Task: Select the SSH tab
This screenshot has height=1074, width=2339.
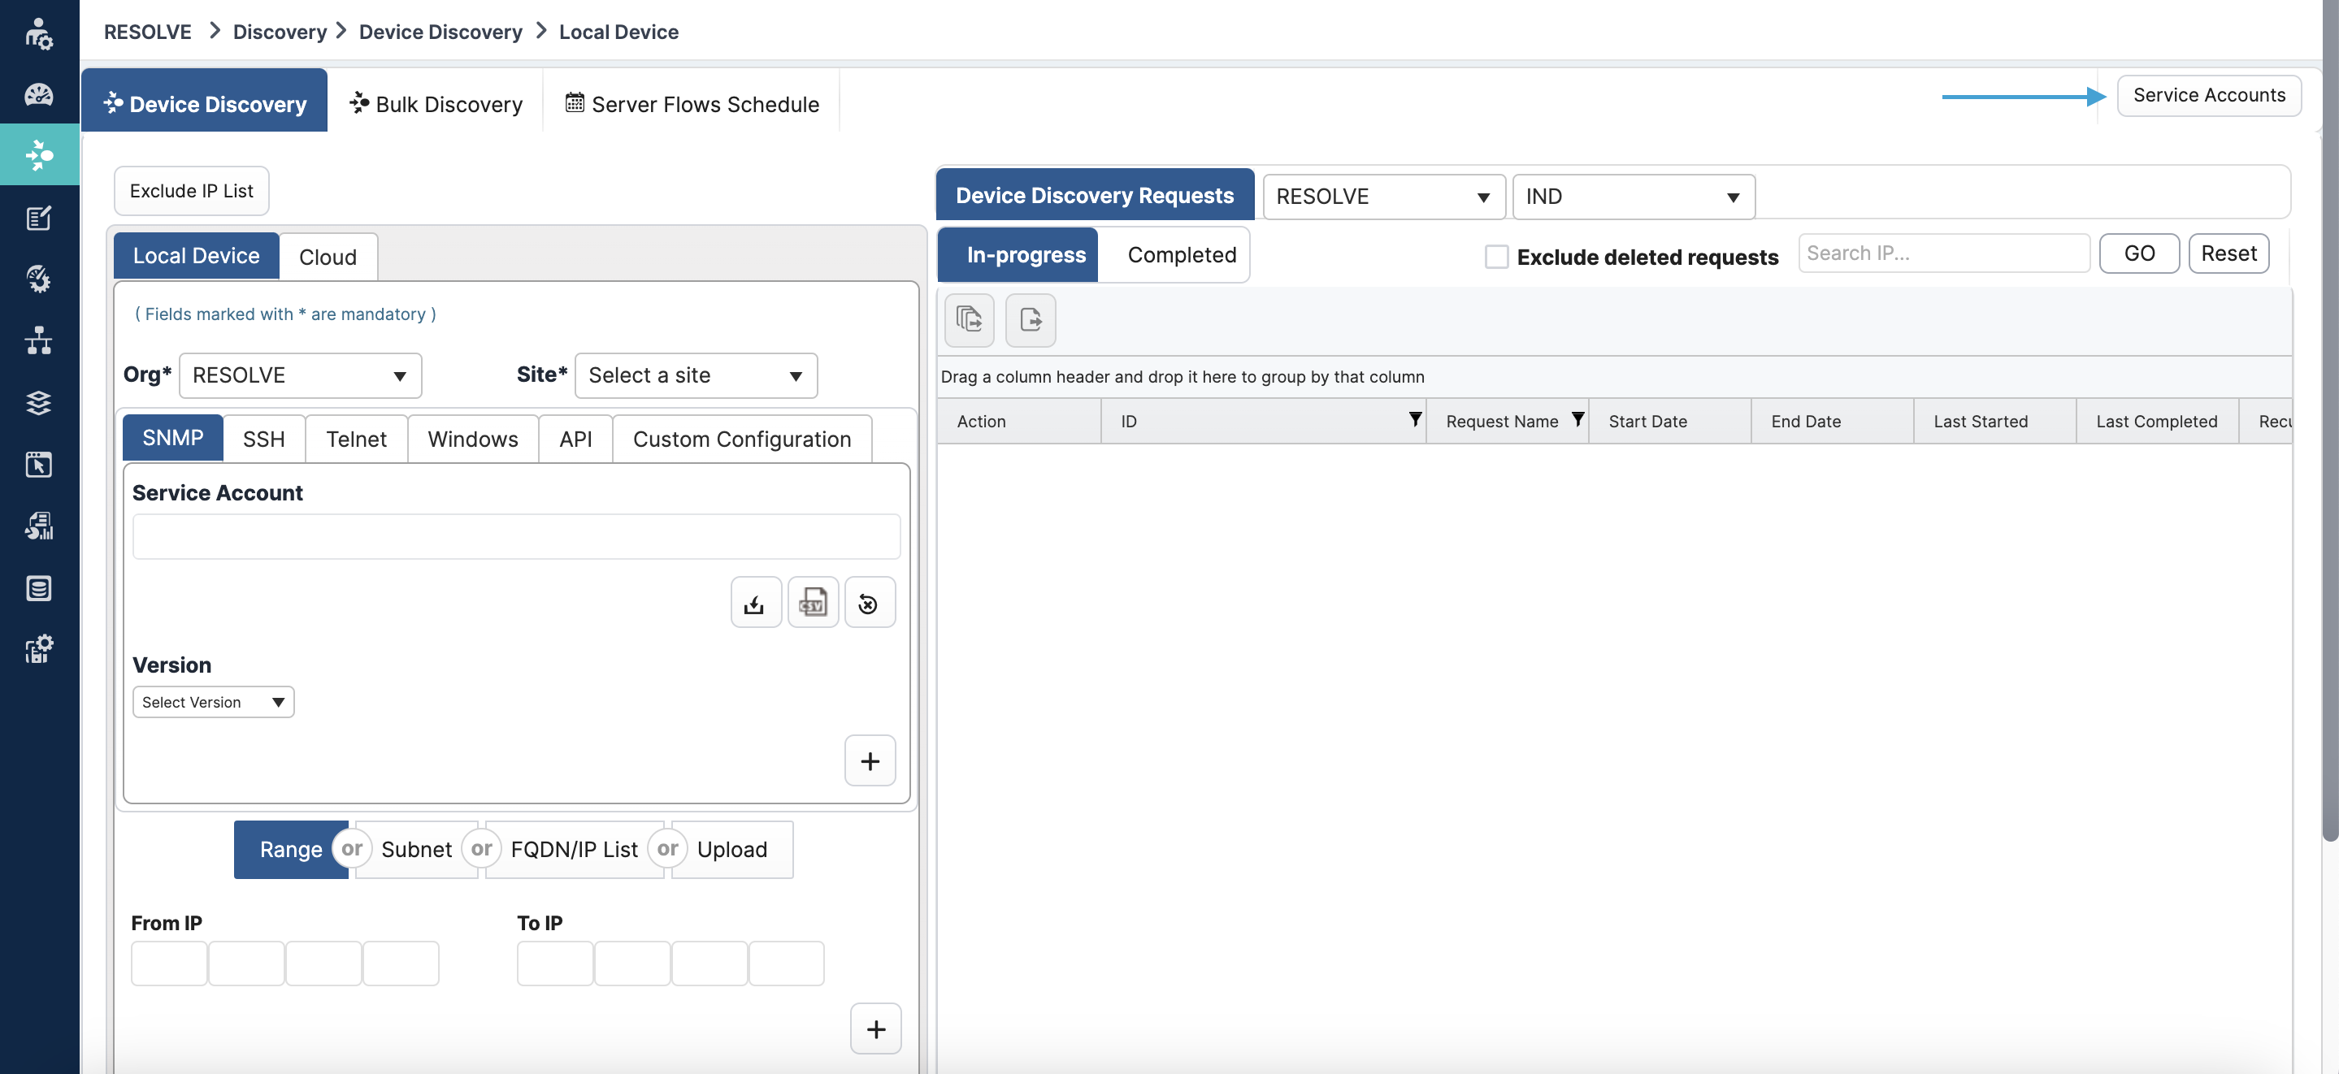Action: pos(263,439)
